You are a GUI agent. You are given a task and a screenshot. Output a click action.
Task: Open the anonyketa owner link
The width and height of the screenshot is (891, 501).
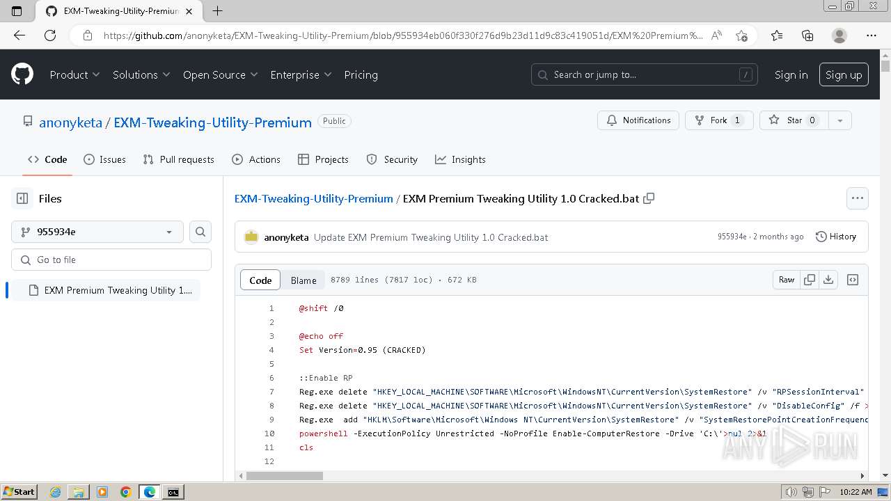[70, 122]
